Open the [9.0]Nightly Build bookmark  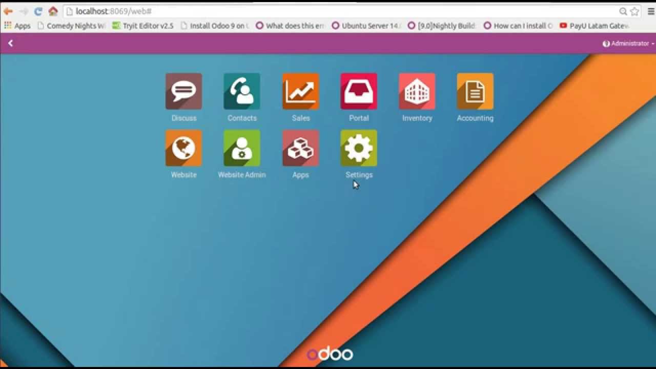click(x=442, y=26)
